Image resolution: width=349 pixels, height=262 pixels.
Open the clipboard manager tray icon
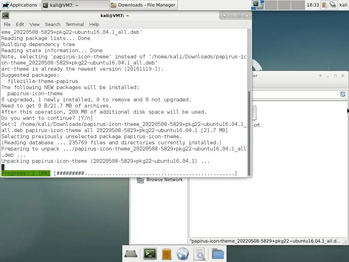point(325,5)
